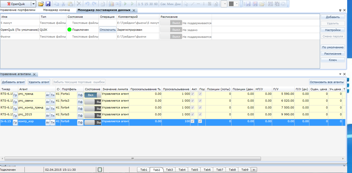Image resolution: width=352 pixels, height=173 pixels.
Task: Click the save floppy disk icon
Action: pos(48,4)
